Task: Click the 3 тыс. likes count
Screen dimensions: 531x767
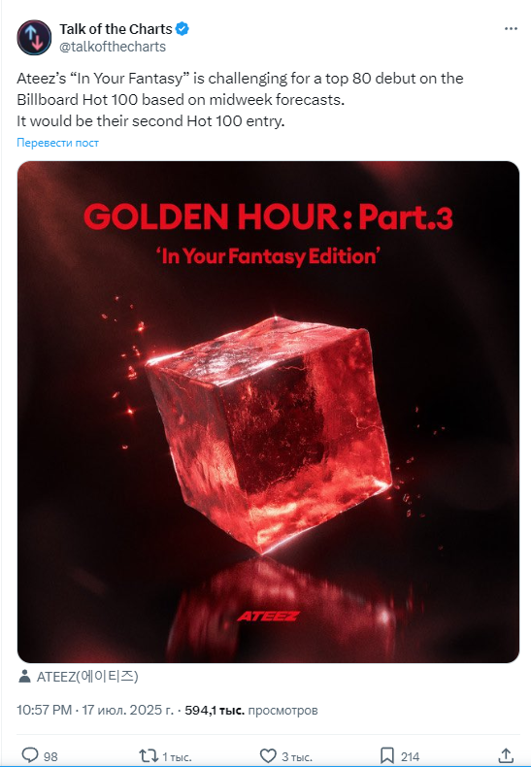Action: point(297,756)
